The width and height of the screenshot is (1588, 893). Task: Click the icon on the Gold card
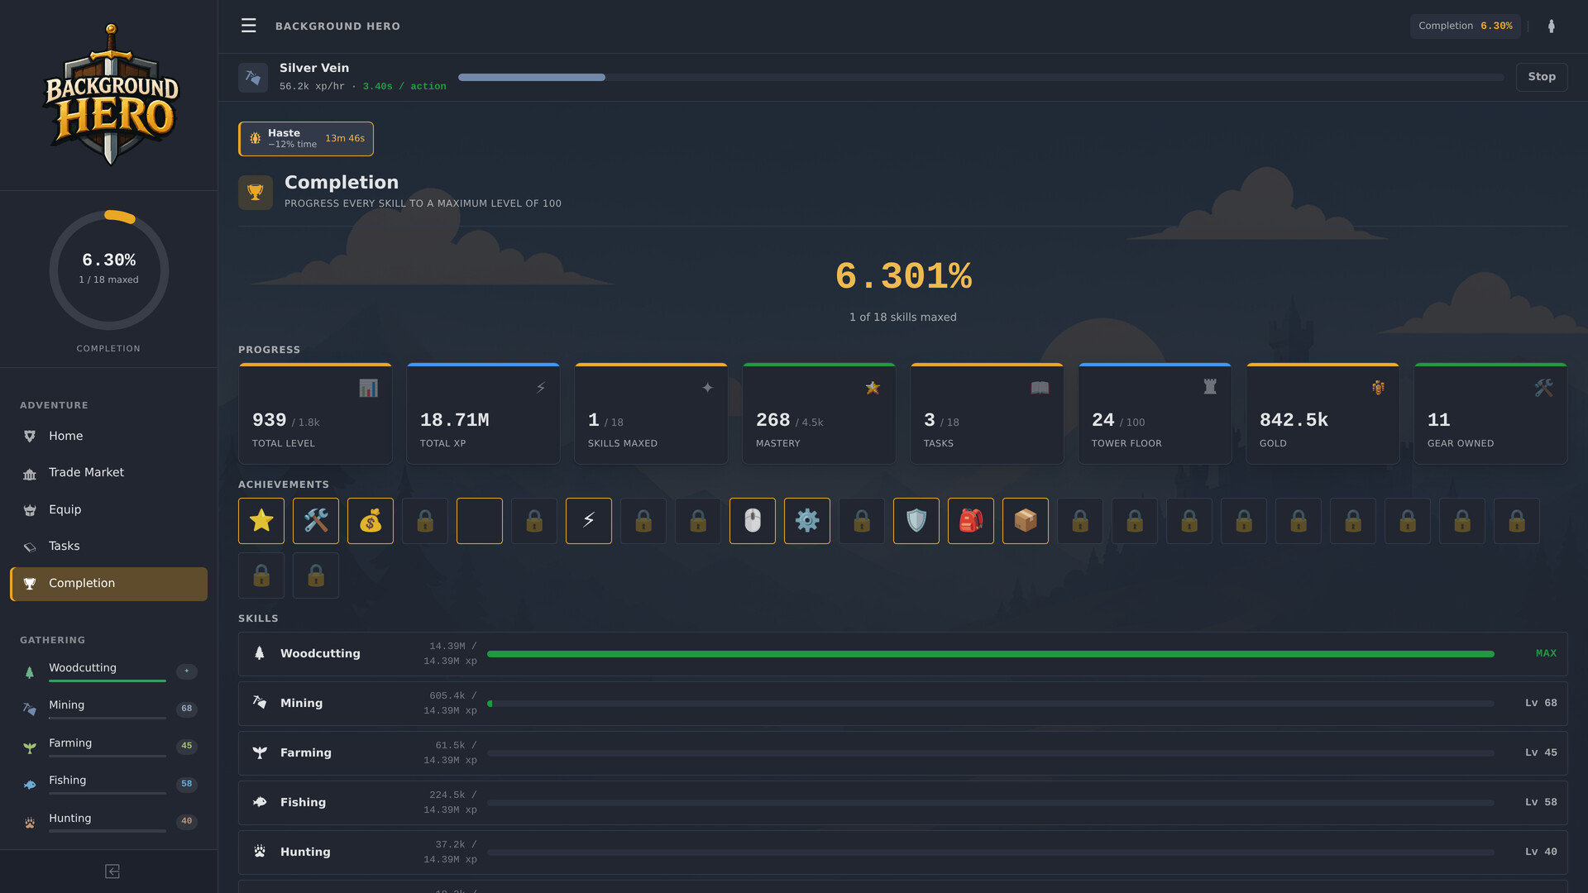1378,388
